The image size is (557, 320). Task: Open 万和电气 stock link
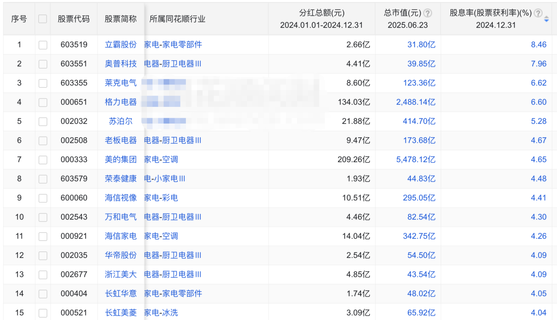(121, 217)
